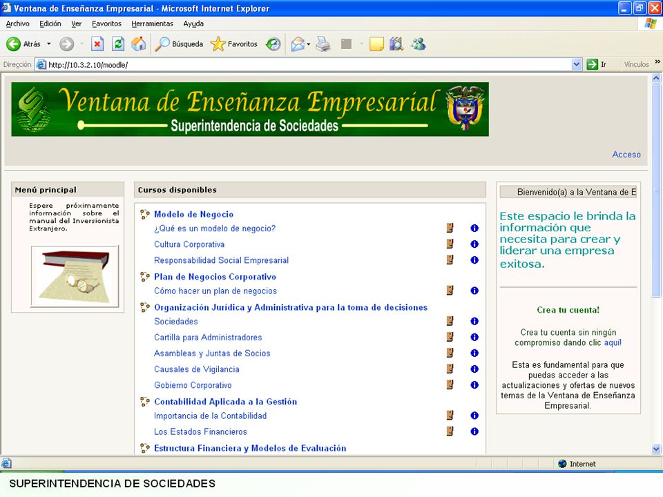Click the Acceso login link

(x=626, y=155)
